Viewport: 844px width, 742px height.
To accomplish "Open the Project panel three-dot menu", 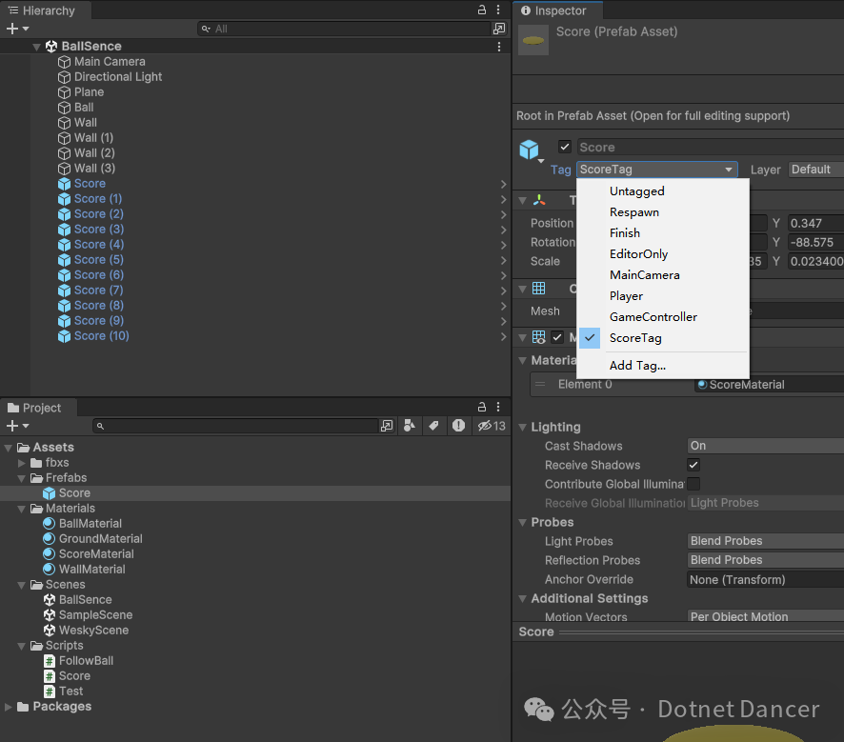I will (498, 407).
